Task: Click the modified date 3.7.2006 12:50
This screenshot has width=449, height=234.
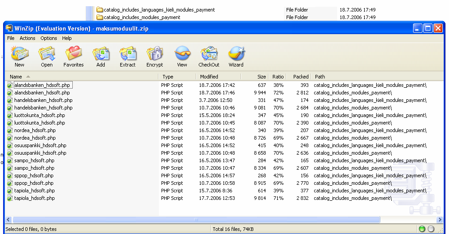Action: coord(216,100)
